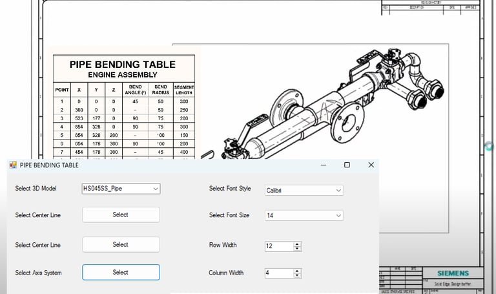Viewport: 496px width, 294px height.
Task: Maximize the Pipe Bending Table dialog
Action: point(347,165)
